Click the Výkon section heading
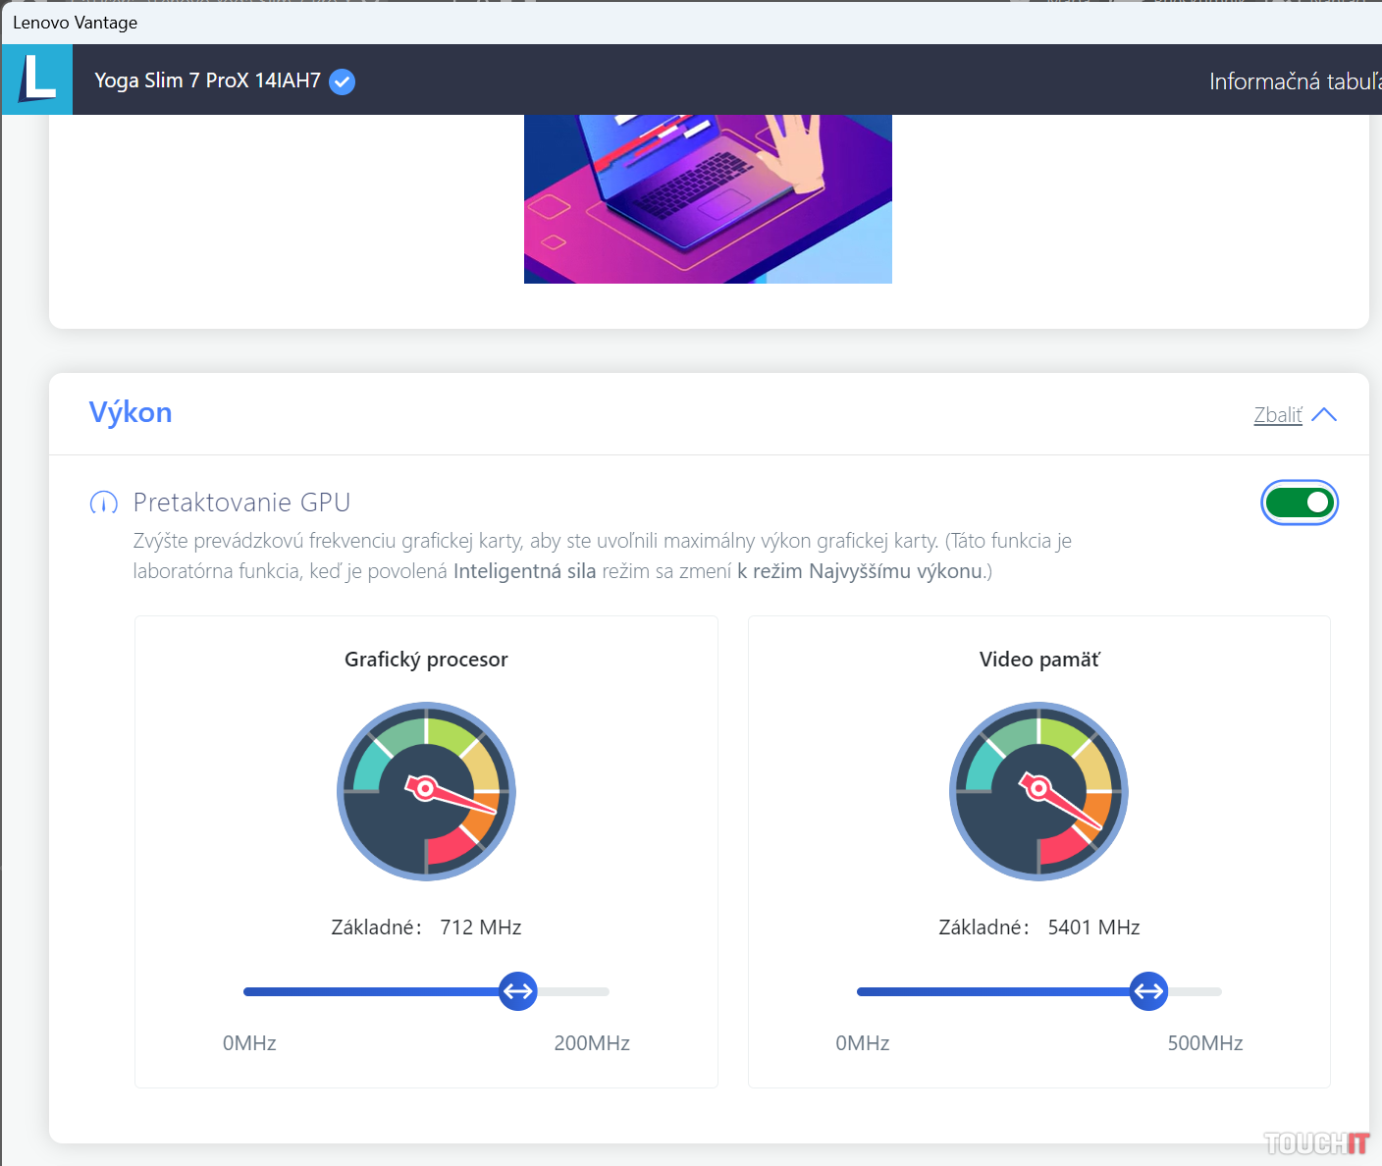The width and height of the screenshot is (1382, 1166). [x=131, y=412]
